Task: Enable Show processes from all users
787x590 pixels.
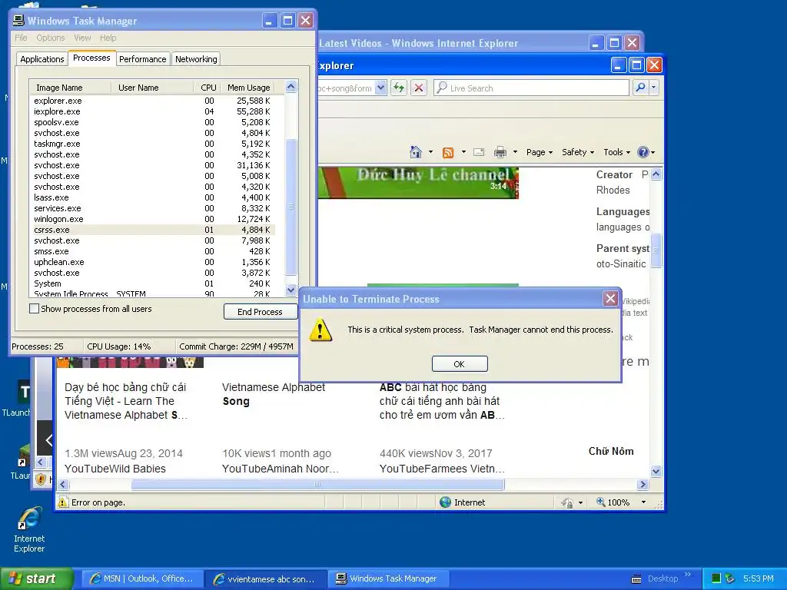Action: [x=34, y=309]
